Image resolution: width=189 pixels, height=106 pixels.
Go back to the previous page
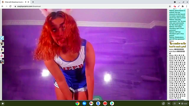point(3,6)
